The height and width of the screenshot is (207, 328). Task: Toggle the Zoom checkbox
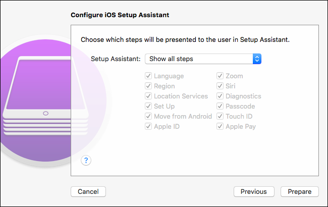[x=221, y=76]
